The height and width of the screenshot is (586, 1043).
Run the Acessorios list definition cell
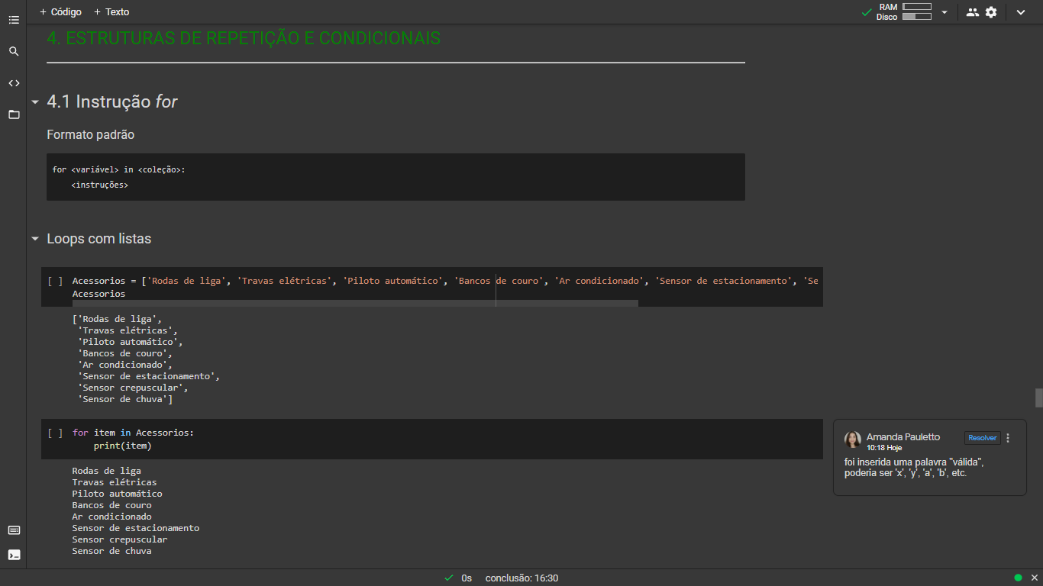(55, 281)
